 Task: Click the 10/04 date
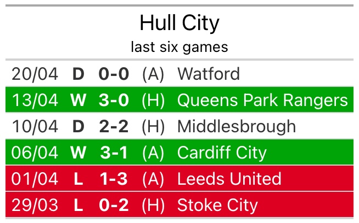35,126
